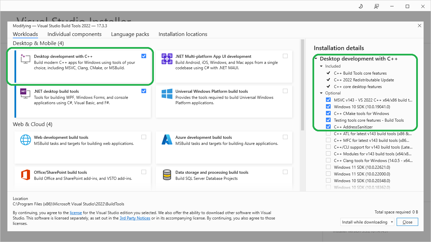The image size is (431, 242).
Task: Toggle the dark theme moon icon in title bar
Action: (361, 6)
